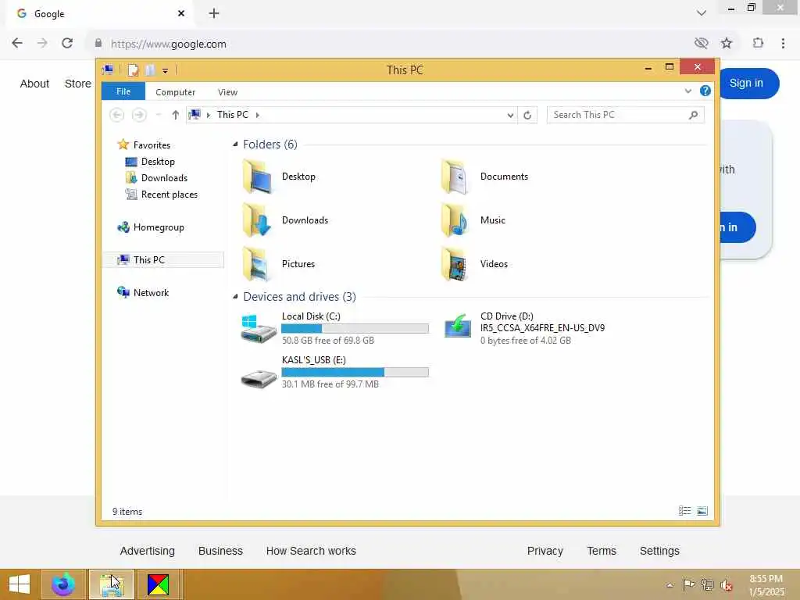
Task: Select Downloads under Favorites in sidebar
Action: (164, 178)
